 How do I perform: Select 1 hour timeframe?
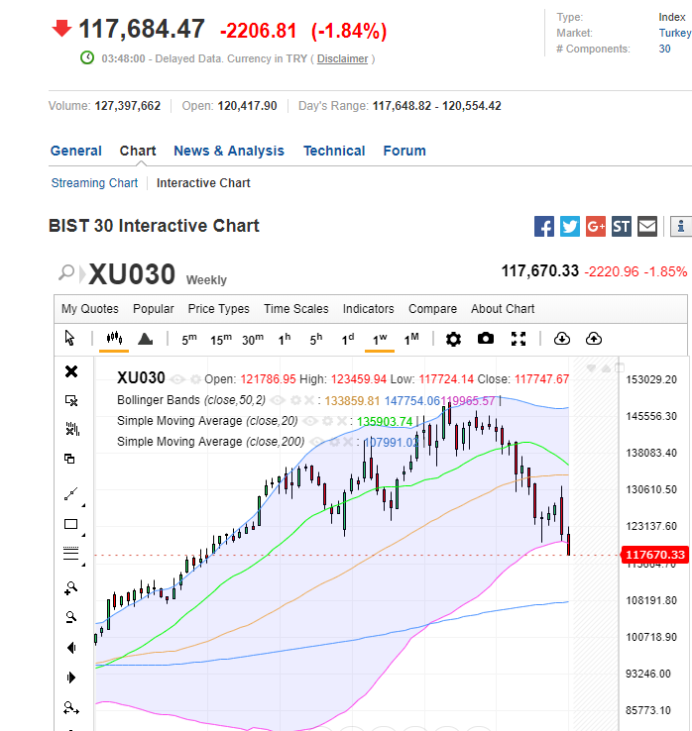[x=285, y=339]
